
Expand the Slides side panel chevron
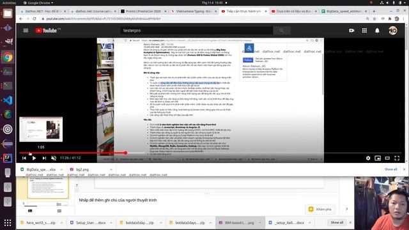(346, 209)
